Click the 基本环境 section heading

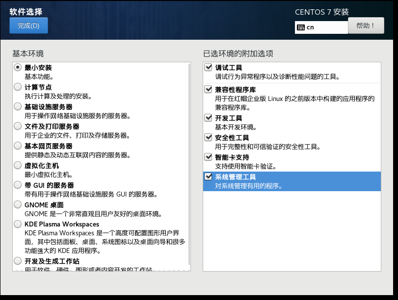coord(28,53)
